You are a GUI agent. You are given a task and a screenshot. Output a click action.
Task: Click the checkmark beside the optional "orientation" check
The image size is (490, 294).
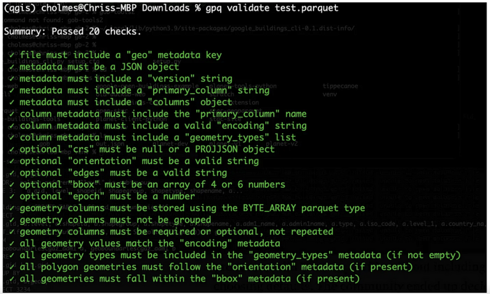12,161
